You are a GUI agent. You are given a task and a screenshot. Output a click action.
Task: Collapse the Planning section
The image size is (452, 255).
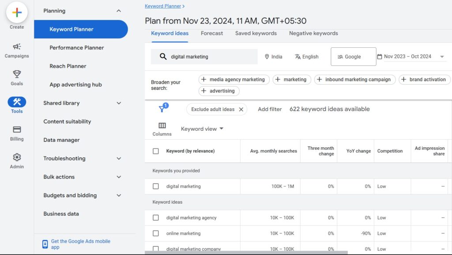(118, 11)
